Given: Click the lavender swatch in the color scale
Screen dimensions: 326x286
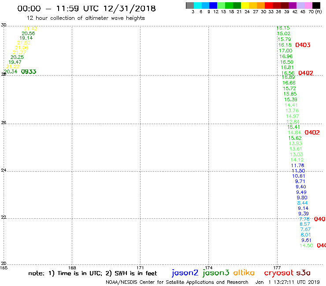Looking at the screenshot, I should [x=300, y=5].
